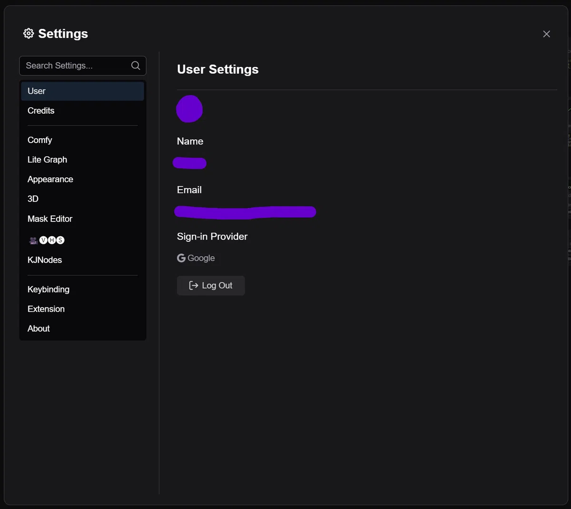Switch to Lite Graph settings

coord(82,160)
